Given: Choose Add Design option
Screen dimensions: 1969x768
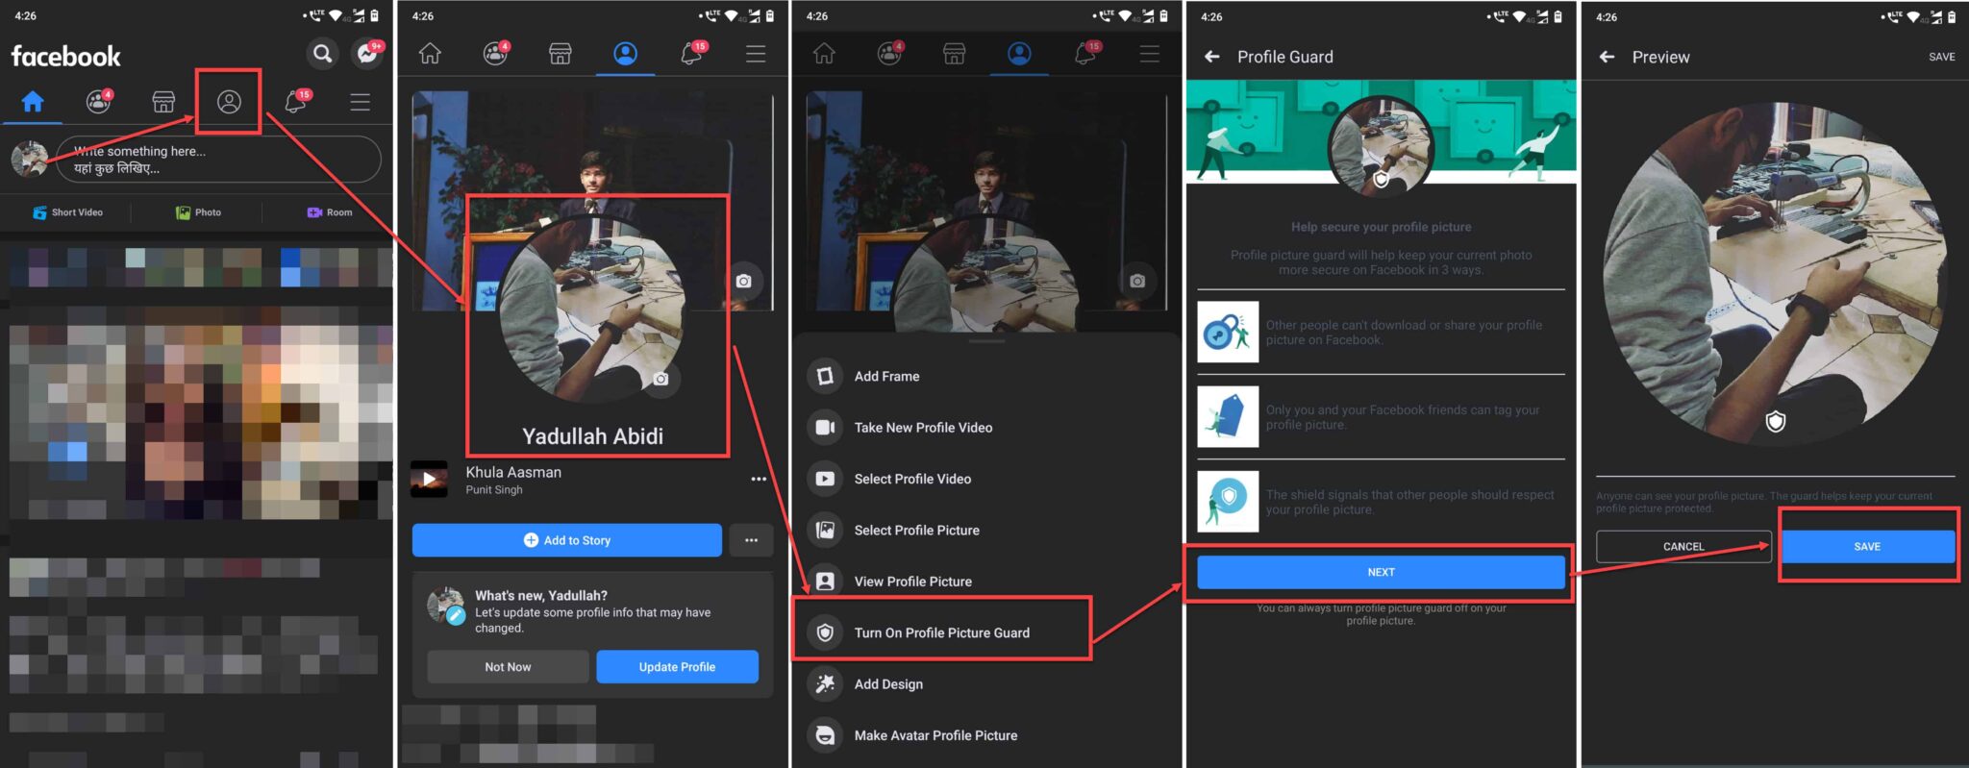Looking at the screenshot, I should coord(986,684).
